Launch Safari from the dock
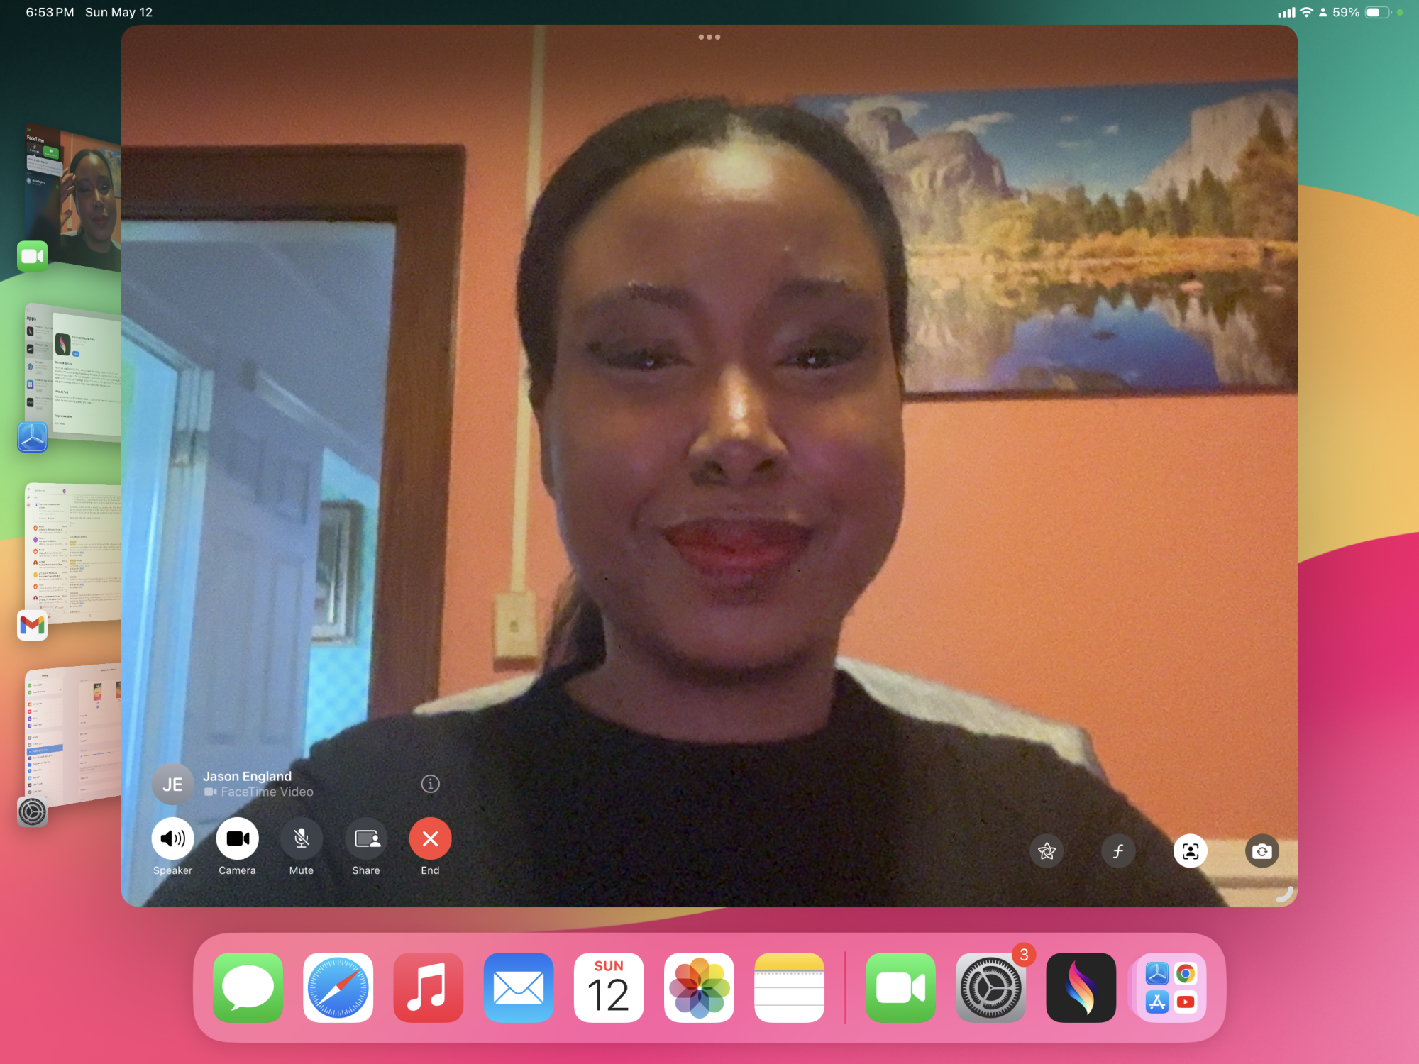This screenshot has width=1419, height=1064. click(x=338, y=987)
